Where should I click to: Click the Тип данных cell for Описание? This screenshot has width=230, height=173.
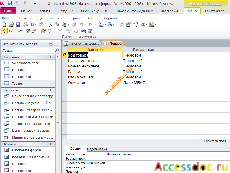point(143,83)
